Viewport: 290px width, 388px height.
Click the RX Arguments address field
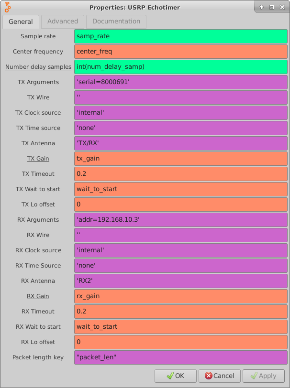coord(181,220)
